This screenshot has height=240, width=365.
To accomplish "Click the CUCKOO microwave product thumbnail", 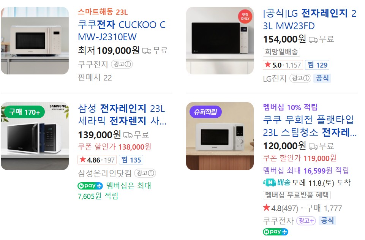I will coord(35,41).
